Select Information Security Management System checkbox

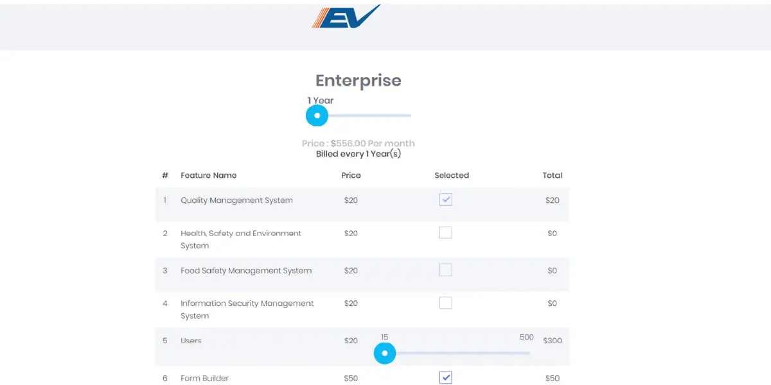[x=446, y=302]
